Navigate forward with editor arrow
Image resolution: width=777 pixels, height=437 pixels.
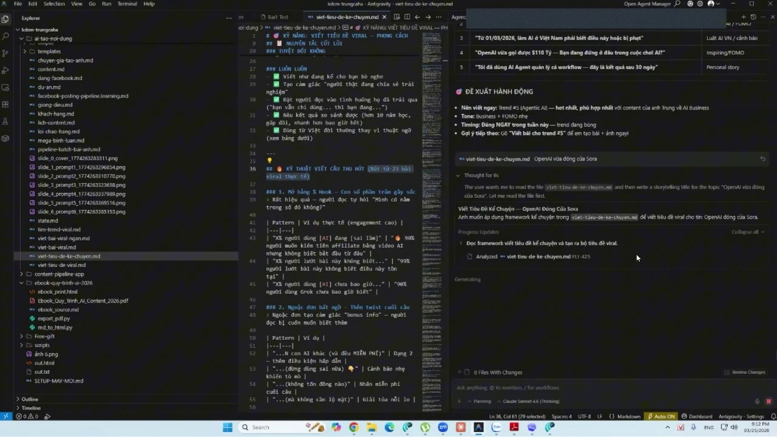point(428,17)
